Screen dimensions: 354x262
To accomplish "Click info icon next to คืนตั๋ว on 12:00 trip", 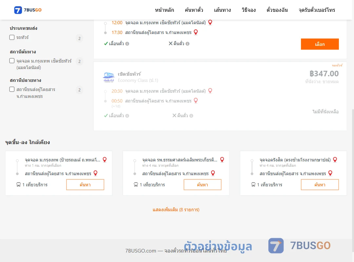I will 187,44.
